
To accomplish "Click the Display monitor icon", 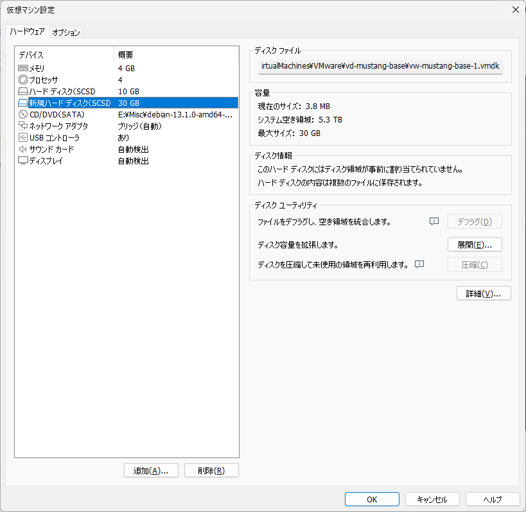I will pyautogui.click(x=23, y=160).
